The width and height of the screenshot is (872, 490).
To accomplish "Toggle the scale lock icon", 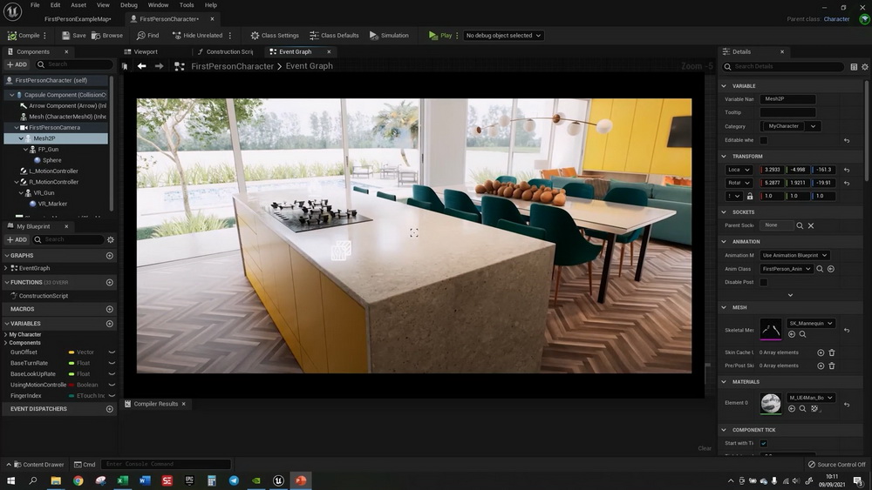I will [750, 197].
